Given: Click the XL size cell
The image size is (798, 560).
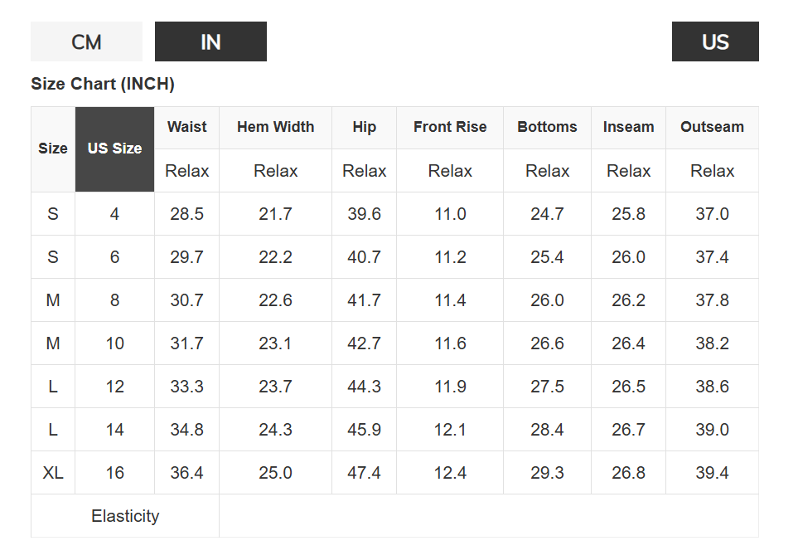Looking at the screenshot, I should pos(53,473).
